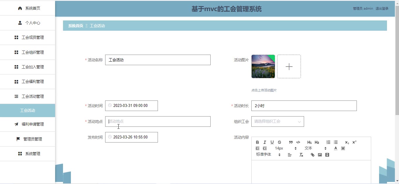399x184 pixels.
Task: Open 系统管理 in the sidebar
Action: tap(28, 154)
